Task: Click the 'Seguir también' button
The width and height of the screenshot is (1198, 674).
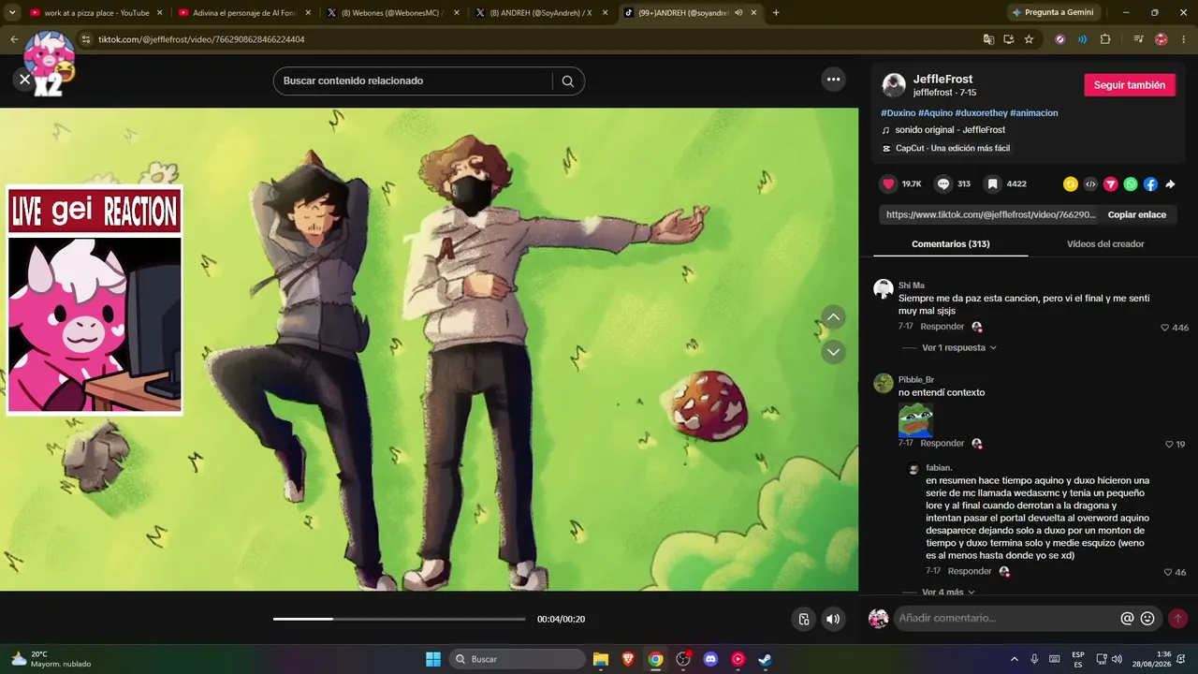Action: click(x=1130, y=85)
